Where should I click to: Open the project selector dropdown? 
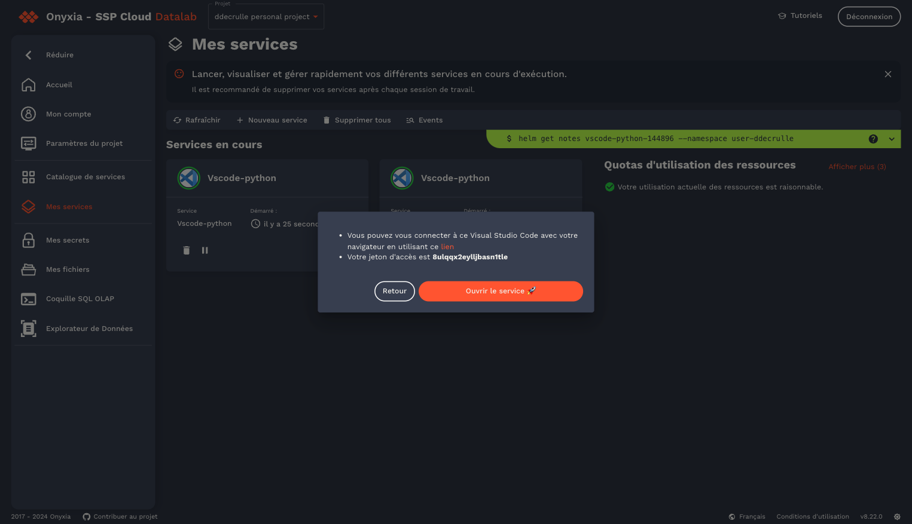(x=266, y=17)
